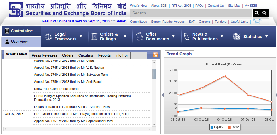Open About SEBI link
The height and width of the screenshot is (135, 277).
(159, 6)
